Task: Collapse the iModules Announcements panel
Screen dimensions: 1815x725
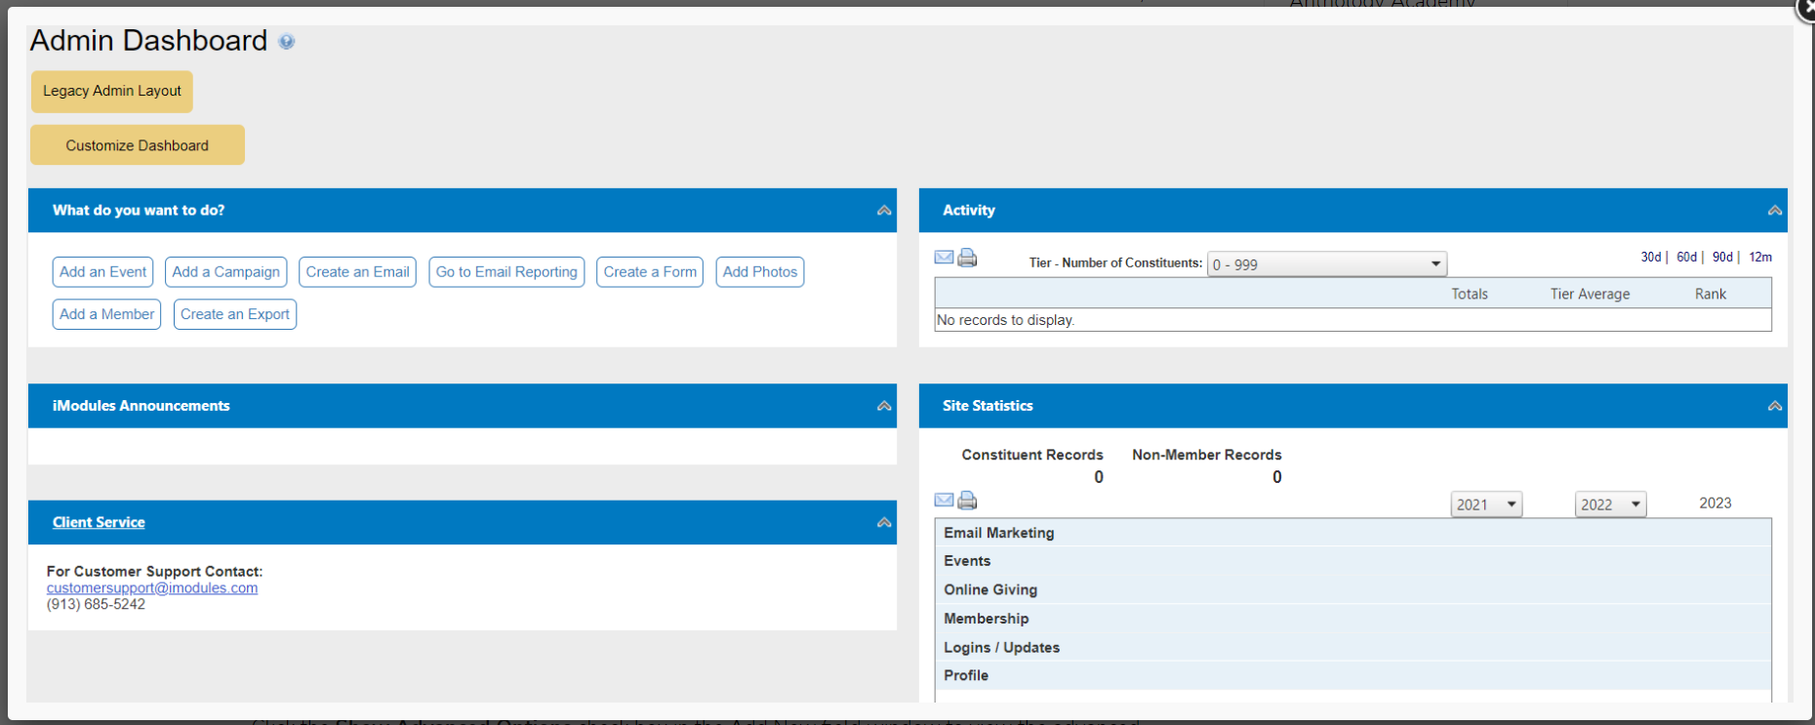Action: point(884,406)
